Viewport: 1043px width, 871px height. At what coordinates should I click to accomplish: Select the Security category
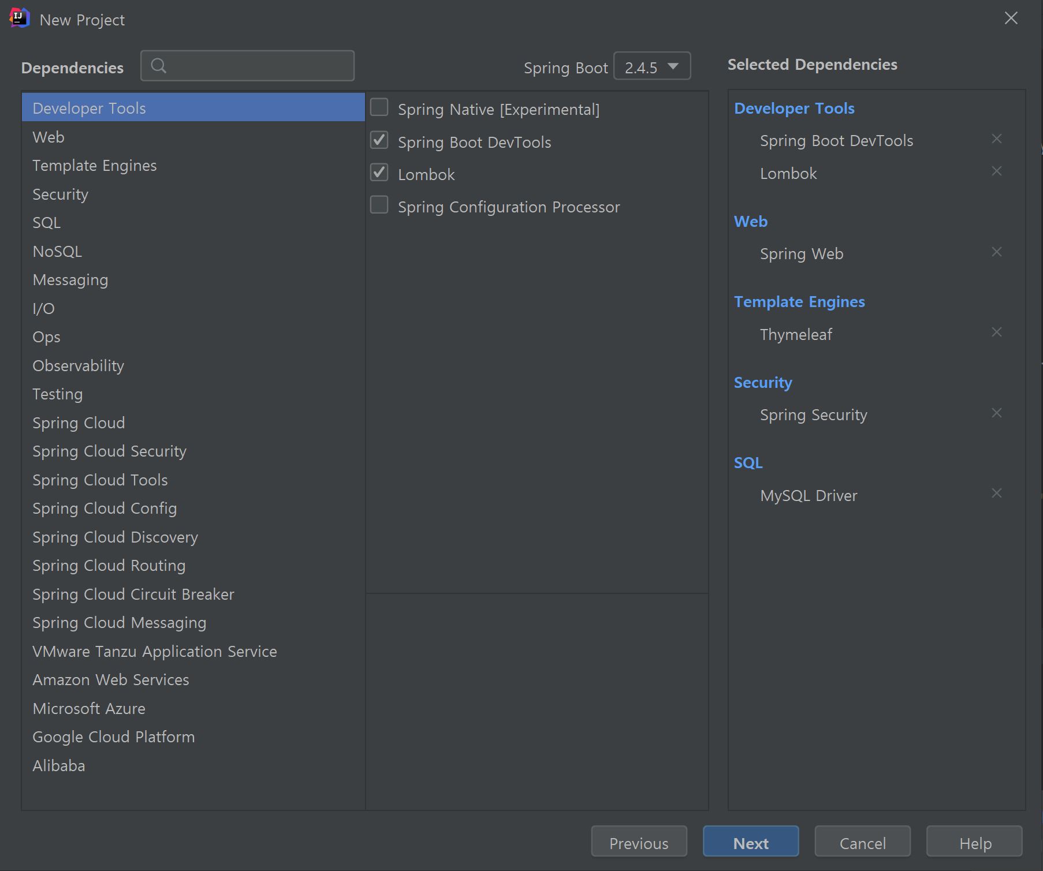(x=193, y=194)
